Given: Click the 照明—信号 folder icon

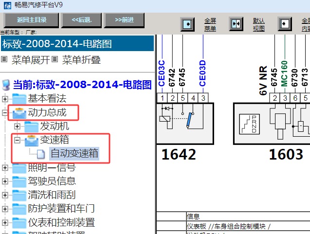Looking at the screenshot, I should (x=19, y=168).
